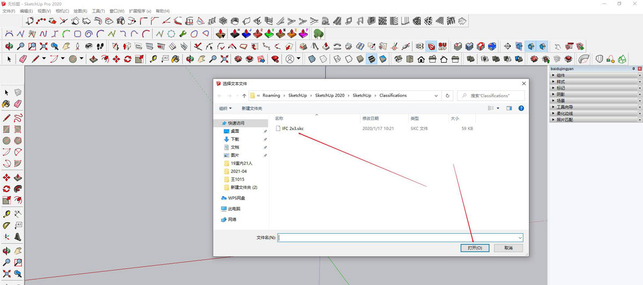Choose the Move tool in top toolbar
The height and width of the screenshot is (285, 643).
coord(116,59)
